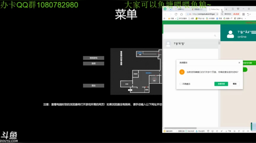
Task: Click the 360 browser logo icon
Action: (165, 9)
